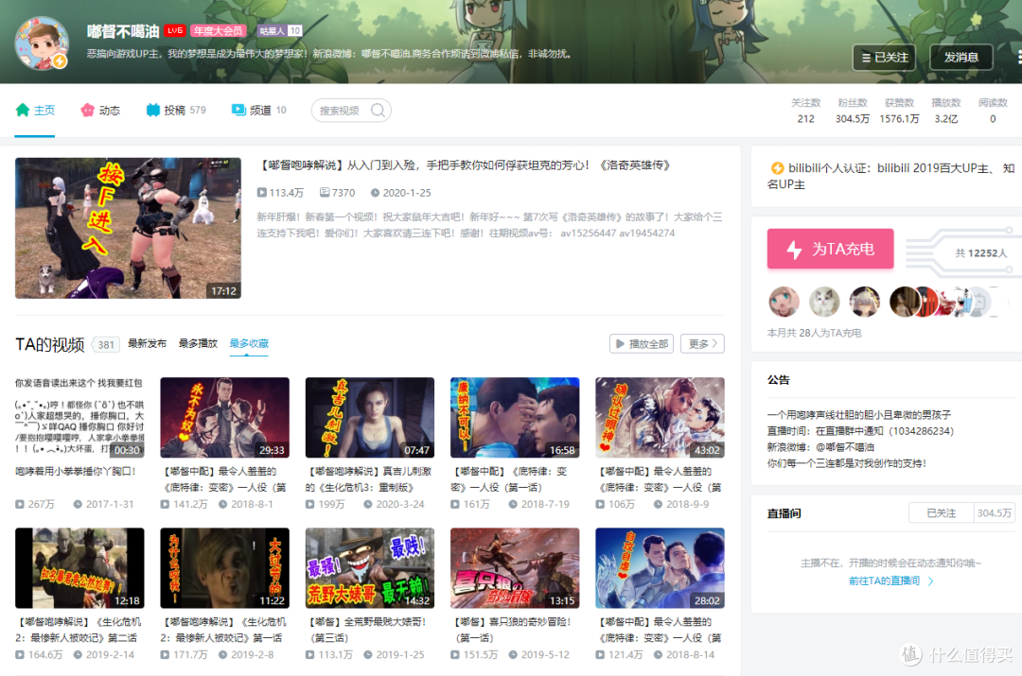This screenshot has height=676, width=1022.
Task: Open title 喜只狼的奇妙冒险
Action: point(511,630)
